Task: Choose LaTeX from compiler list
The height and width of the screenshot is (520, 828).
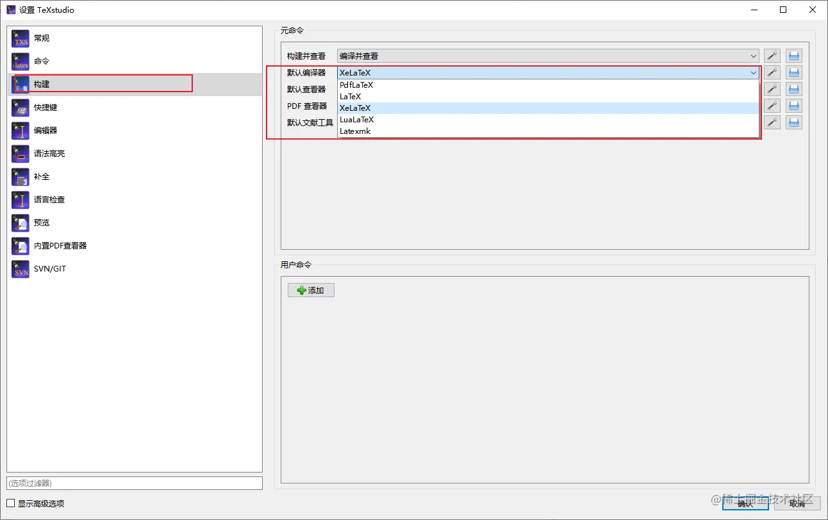Action: tap(548, 97)
